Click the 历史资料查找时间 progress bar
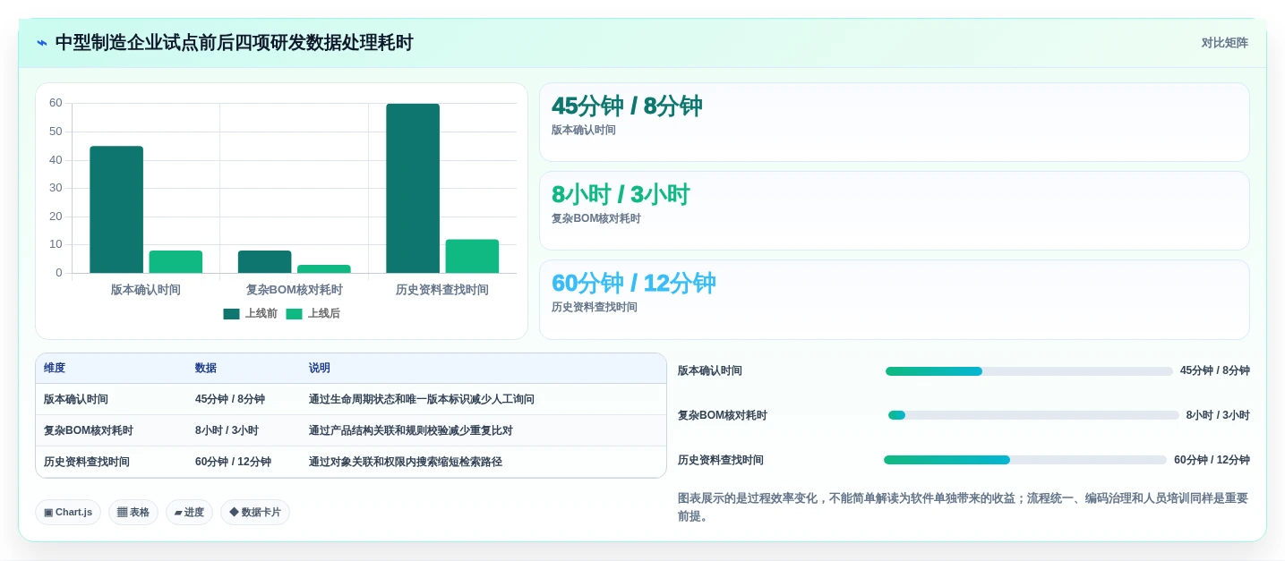The image size is (1285, 561). click(1025, 460)
